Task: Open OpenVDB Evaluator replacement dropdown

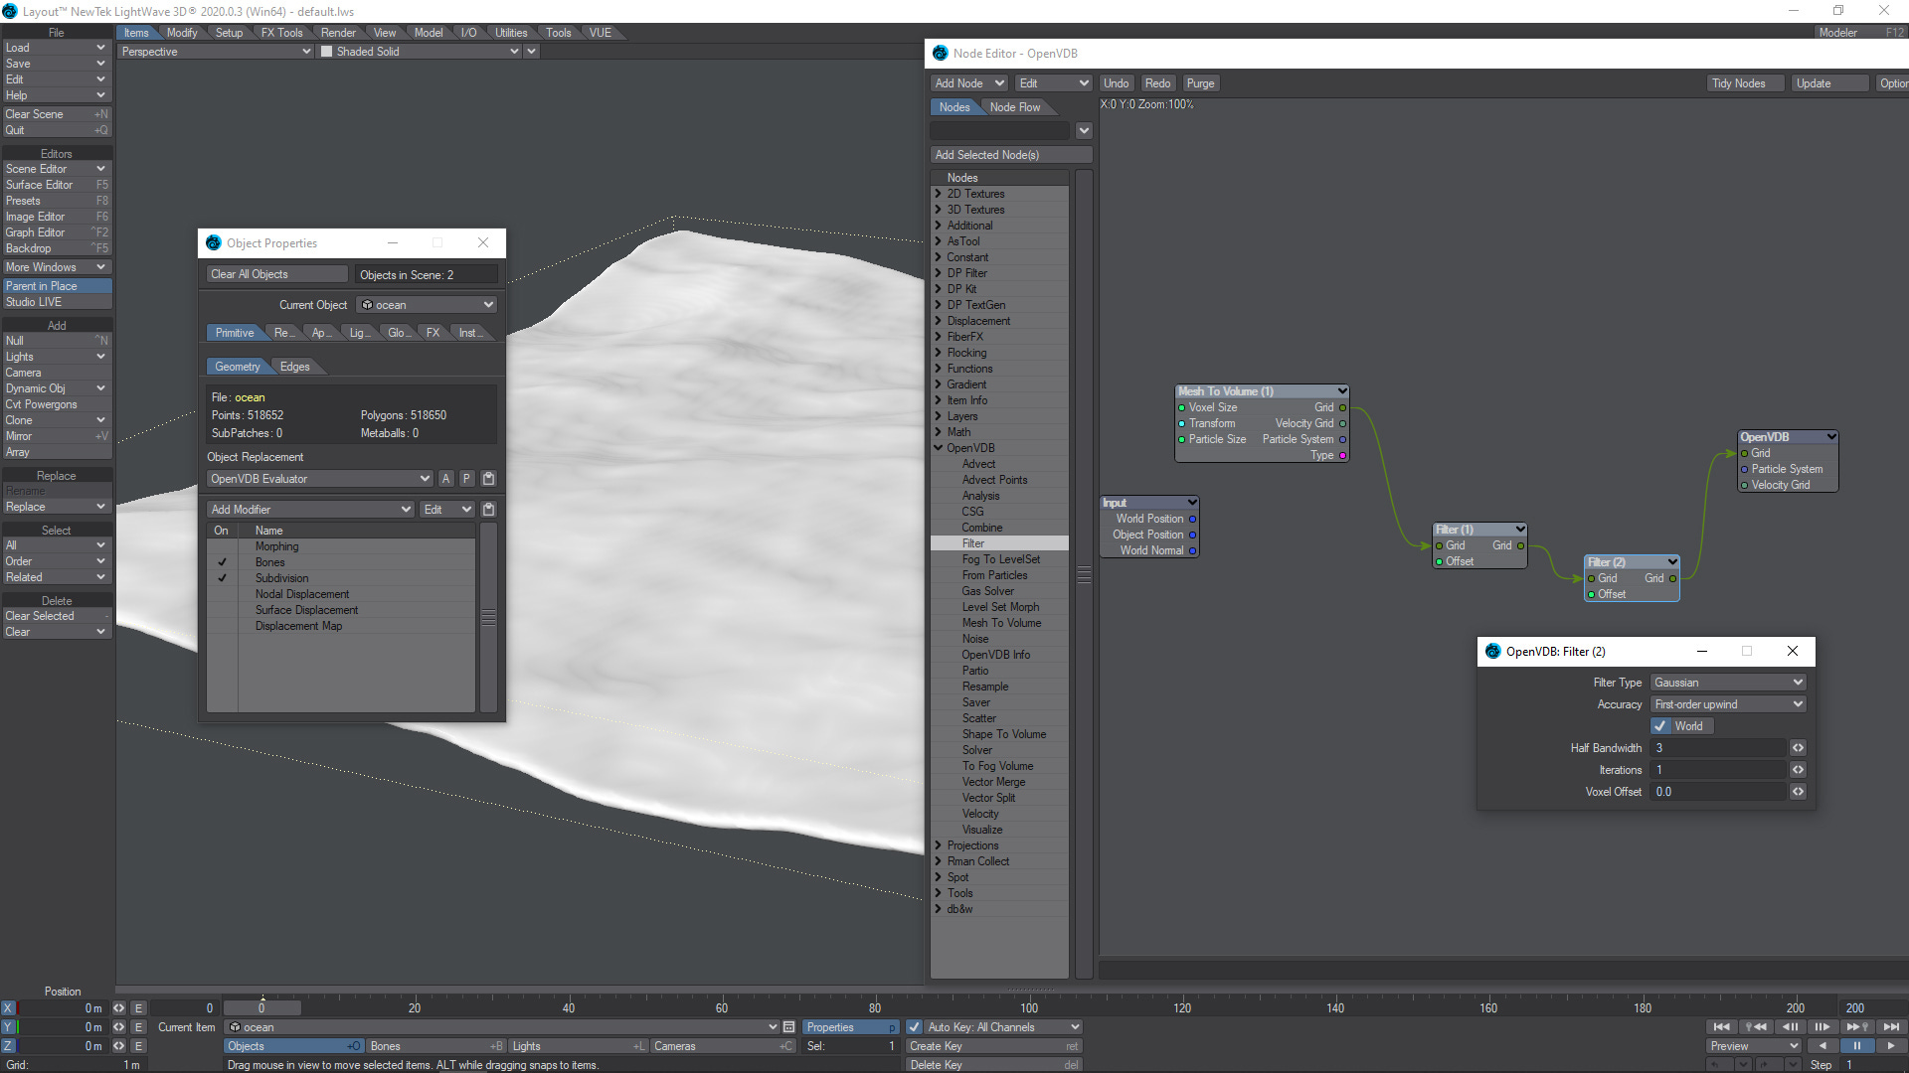Action: [319, 479]
